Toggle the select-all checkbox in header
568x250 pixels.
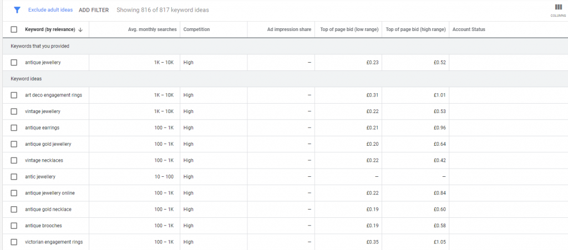click(x=14, y=29)
